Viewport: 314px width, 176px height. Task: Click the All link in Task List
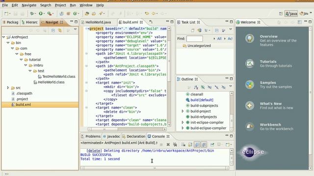(x=219, y=39)
